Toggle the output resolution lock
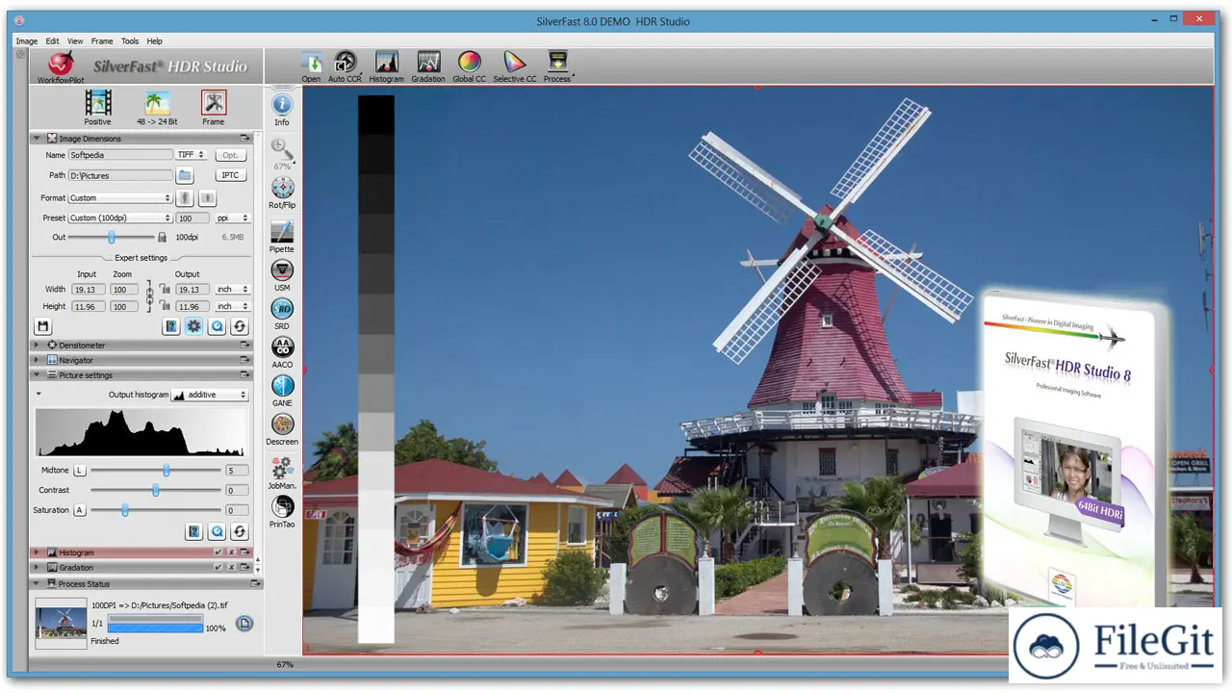Viewport: 1232px width, 693px height. point(163,237)
